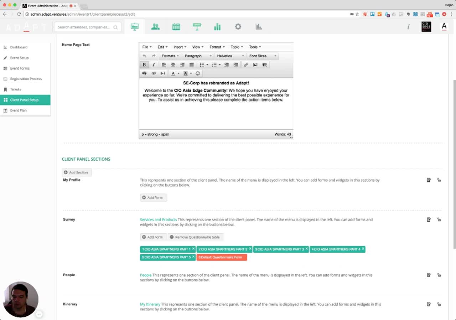456x320 pixels.
Task: Remove CIO ASIA SPARTNERS PART 4 tag
Action: (363, 249)
